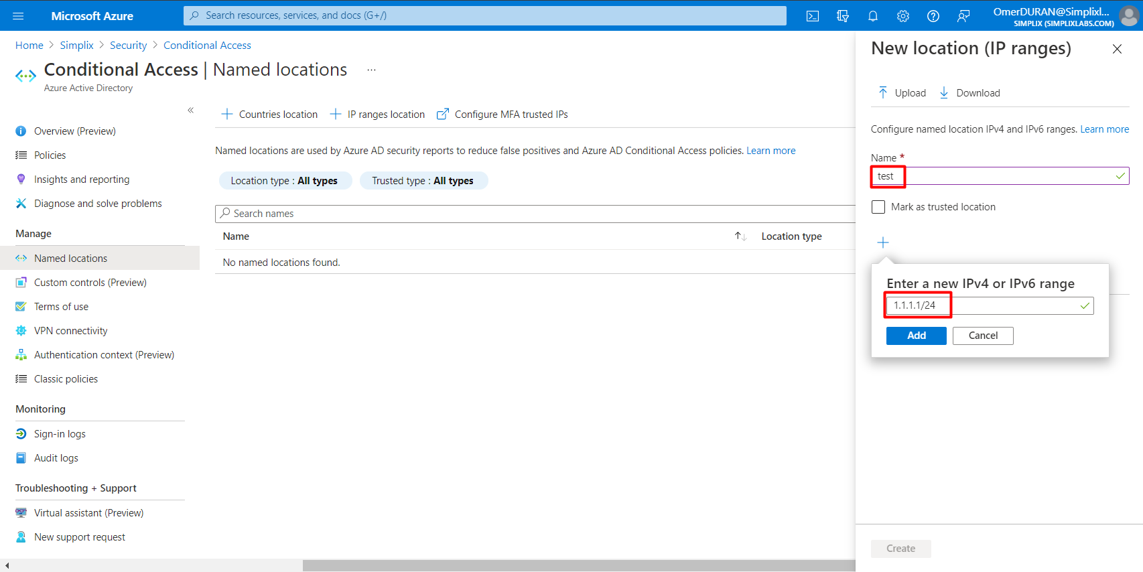1143x572 pixels.
Task: Click the horizontal scrollbar thumb at bottom
Action: [x=579, y=566]
